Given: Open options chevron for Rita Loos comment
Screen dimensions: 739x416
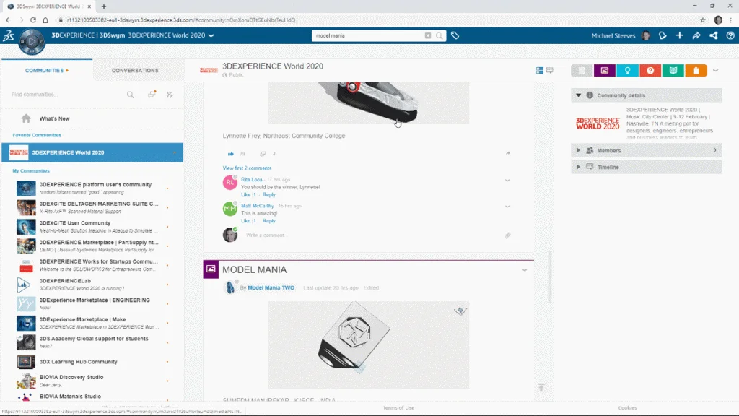Looking at the screenshot, I should coord(507,180).
